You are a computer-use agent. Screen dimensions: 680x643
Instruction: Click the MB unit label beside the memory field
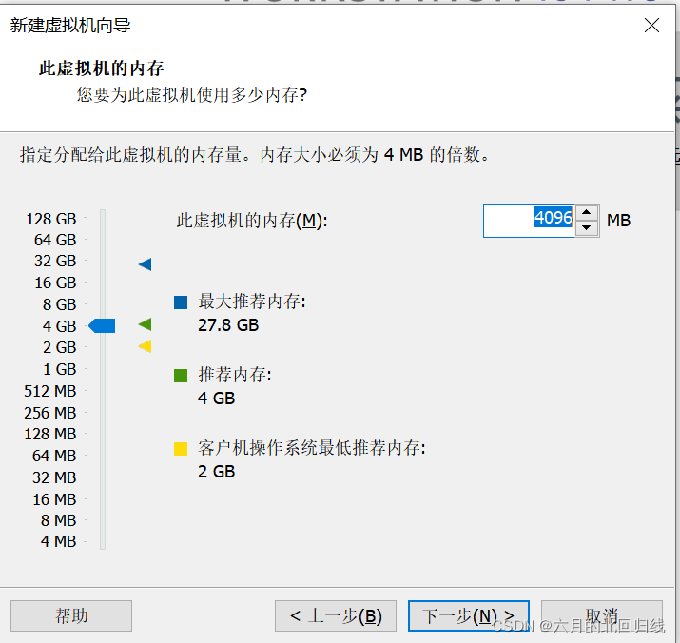(x=618, y=221)
